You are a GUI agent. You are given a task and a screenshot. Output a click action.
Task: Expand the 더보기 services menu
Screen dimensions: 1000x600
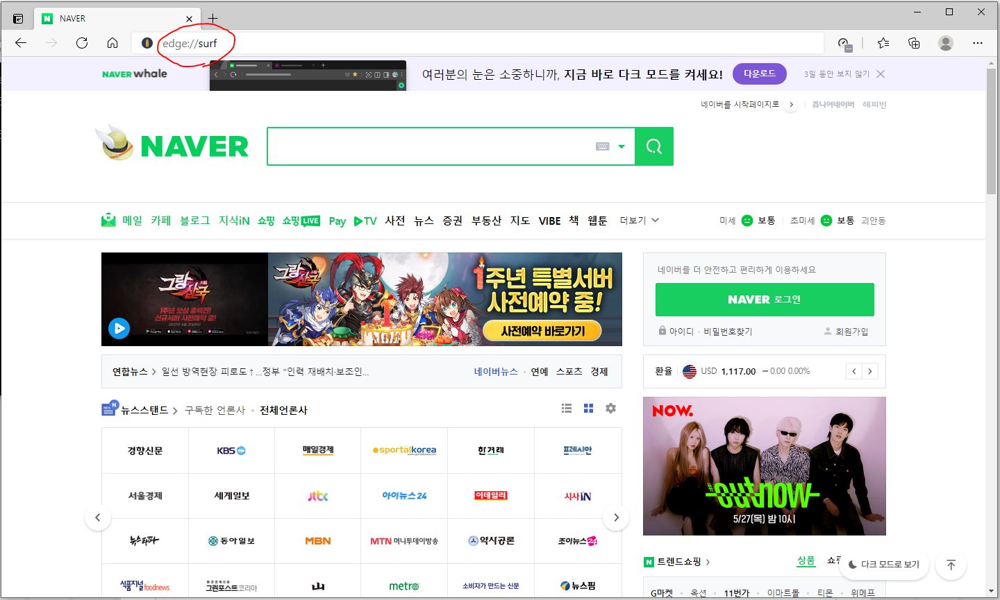[x=640, y=221]
